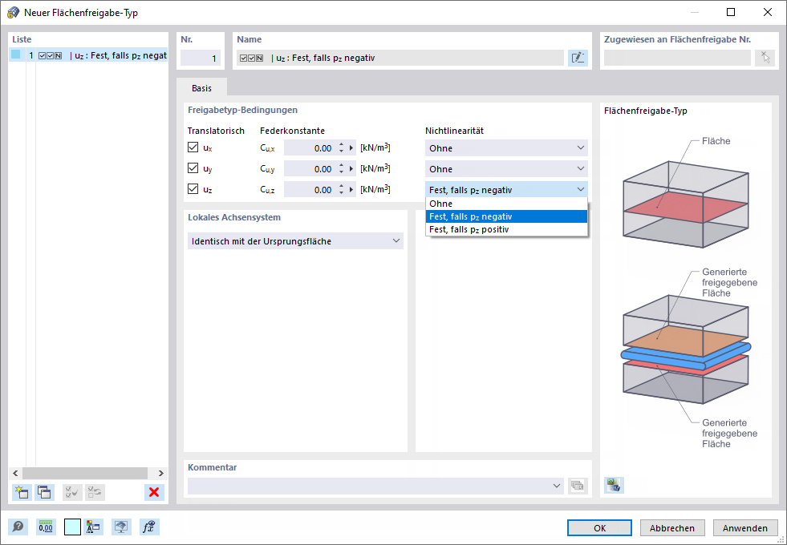The width and height of the screenshot is (787, 545).
Task: Click the Cu,x spring constant field
Action: 310,148
